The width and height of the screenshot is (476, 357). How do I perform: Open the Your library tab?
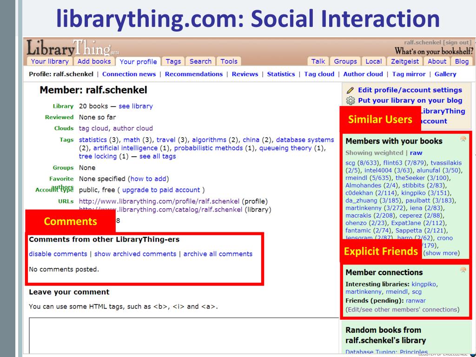50,61
